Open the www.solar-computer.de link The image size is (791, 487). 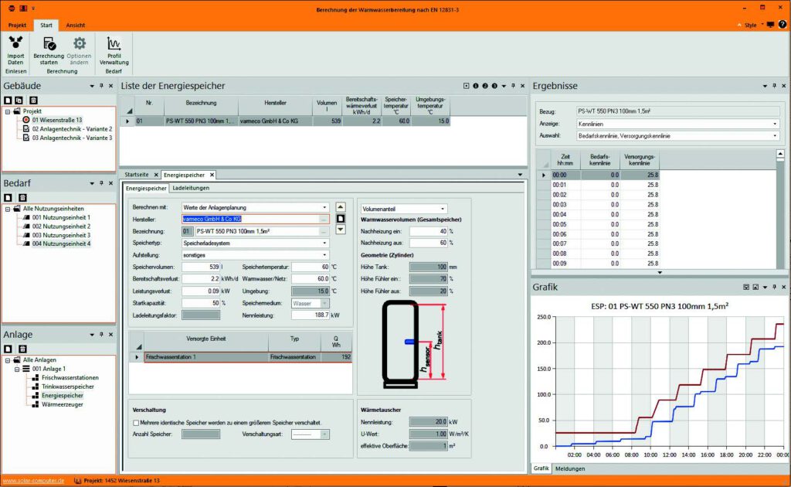pyautogui.click(x=33, y=481)
